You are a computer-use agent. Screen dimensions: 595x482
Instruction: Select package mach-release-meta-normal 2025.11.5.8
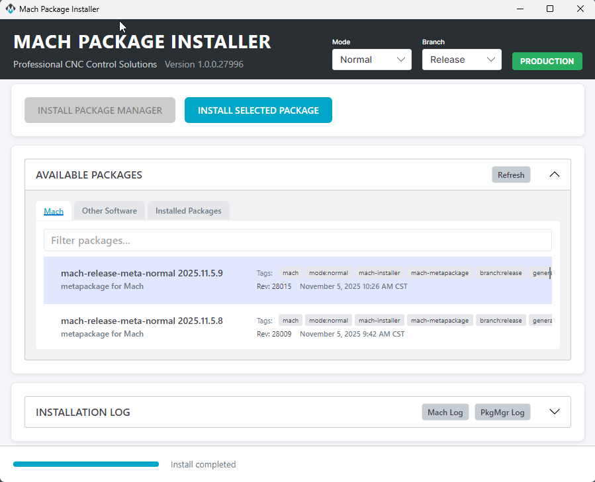[298, 327]
